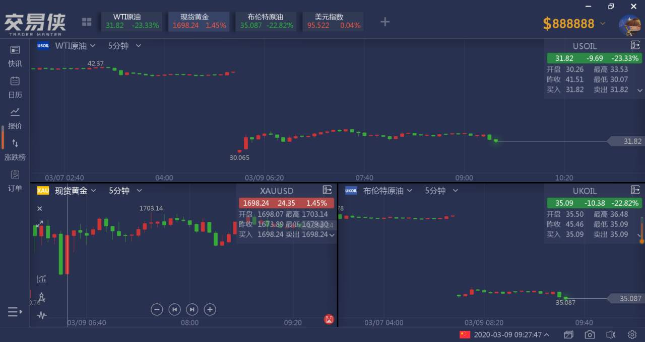
Task: Click the XAU badge in gold chart header
Action: pos(43,191)
